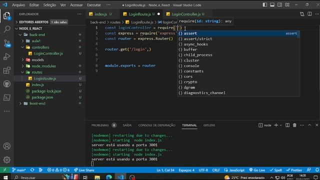Expand the aula1 folder
320x180 pixels.
(22, 41)
